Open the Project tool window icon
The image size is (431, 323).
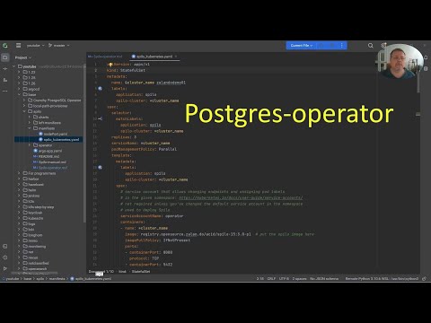pyautogui.click(x=5, y=57)
